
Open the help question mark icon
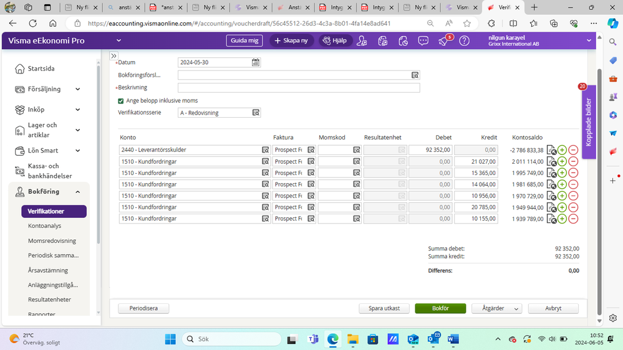click(464, 40)
